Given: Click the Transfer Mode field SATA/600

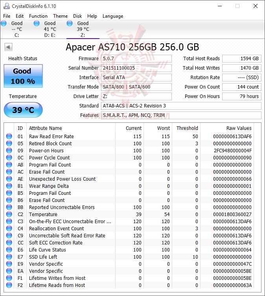Looking at the screenshot, I should click(136, 87).
